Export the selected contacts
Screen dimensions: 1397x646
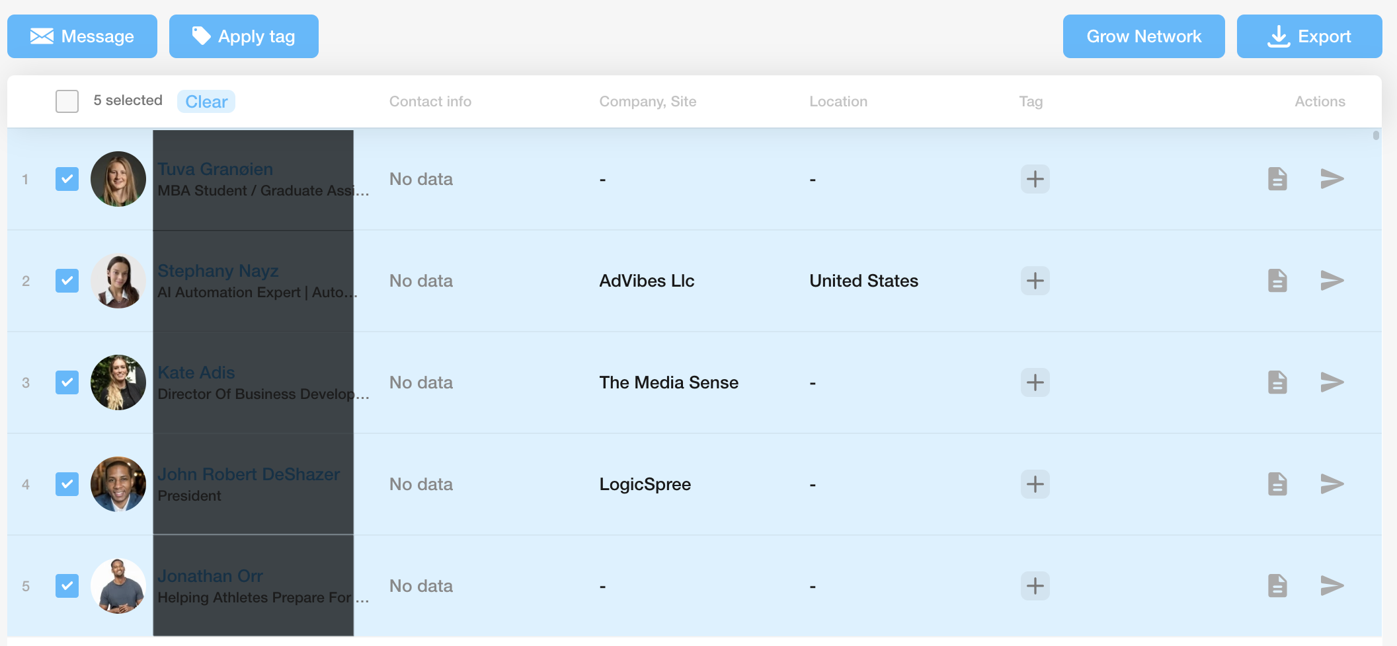coord(1309,36)
